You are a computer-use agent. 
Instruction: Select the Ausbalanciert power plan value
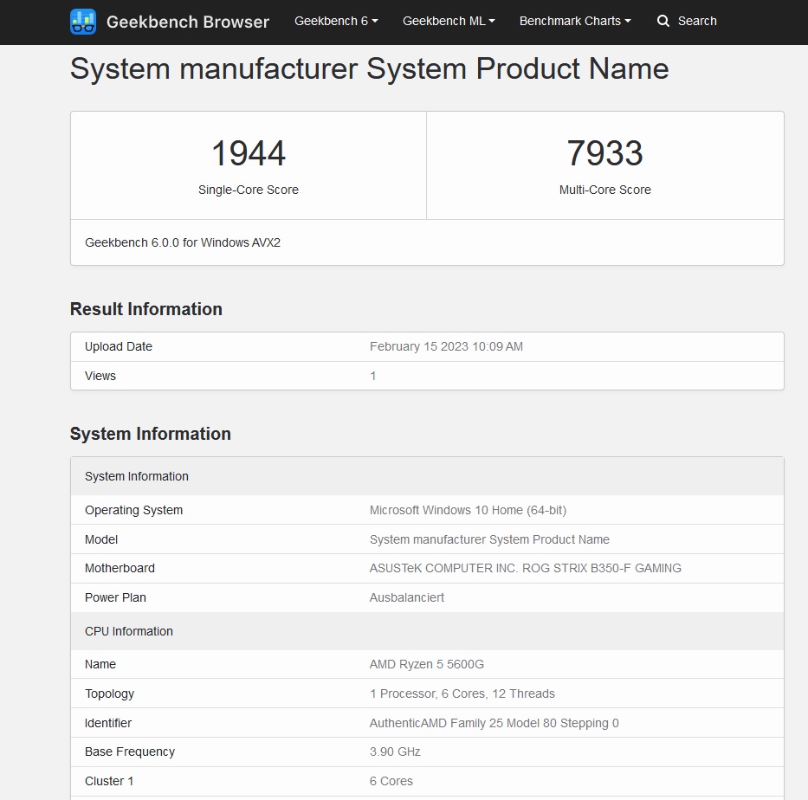(407, 597)
